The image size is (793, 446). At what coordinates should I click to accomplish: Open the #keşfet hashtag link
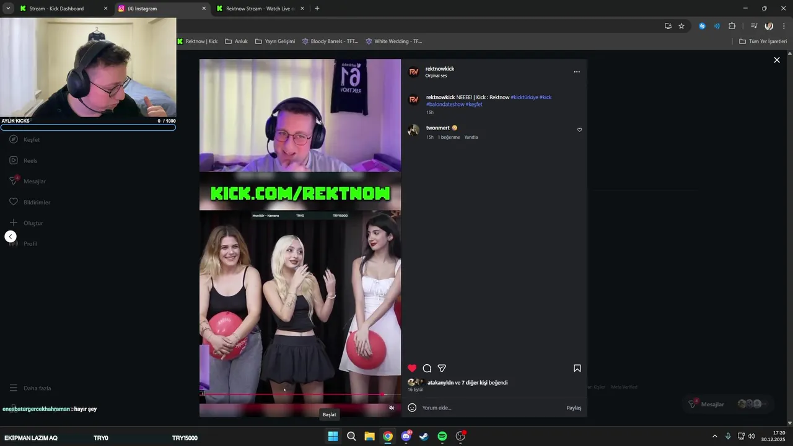[x=474, y=105]
